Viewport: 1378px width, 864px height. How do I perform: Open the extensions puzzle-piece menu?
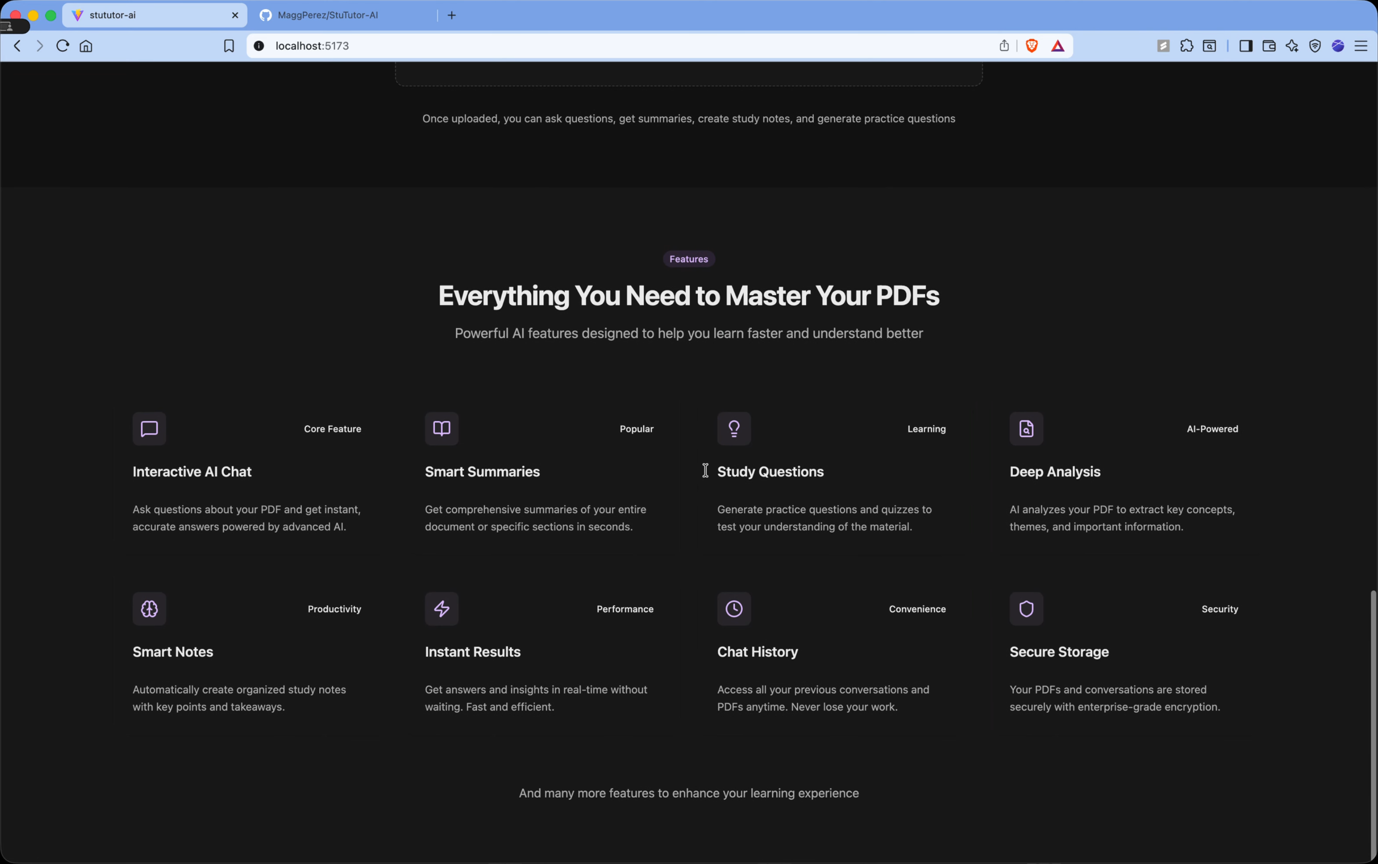(1186, 46)
